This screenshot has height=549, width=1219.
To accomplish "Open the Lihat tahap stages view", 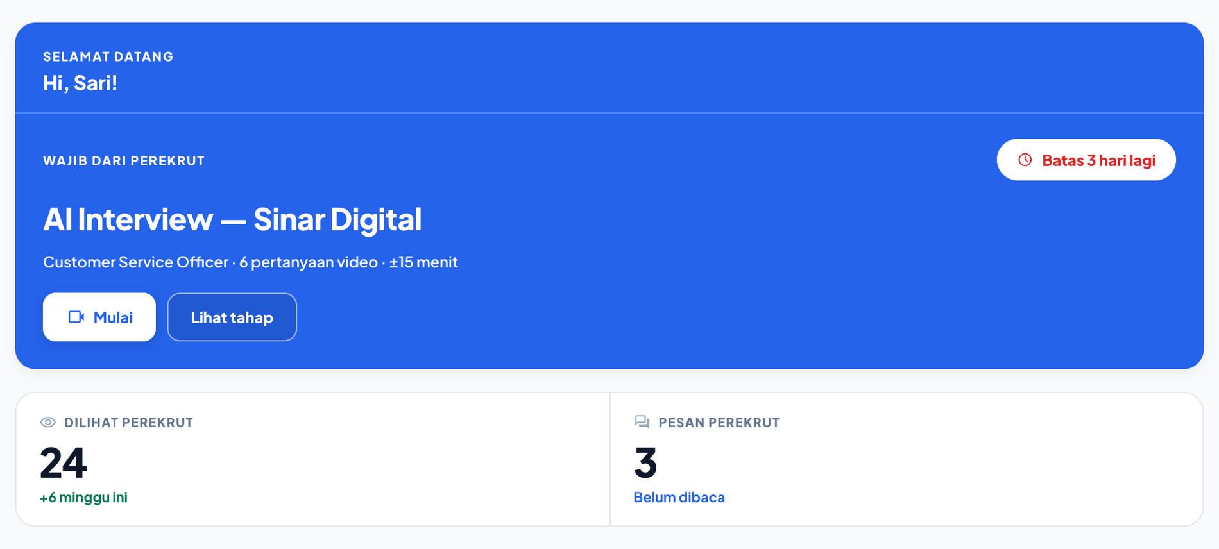I will 232,317.
